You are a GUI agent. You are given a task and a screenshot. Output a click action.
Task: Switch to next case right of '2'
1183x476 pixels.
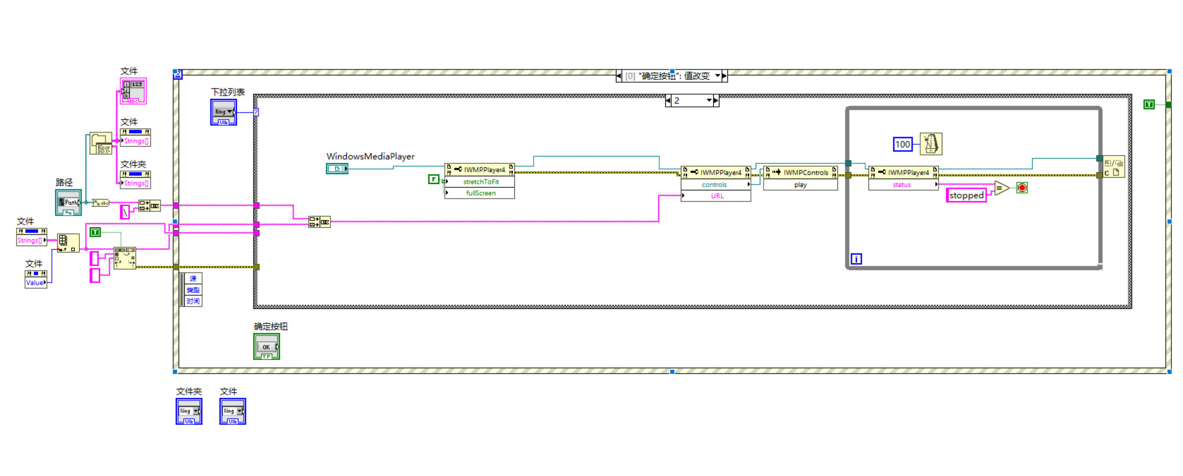[716, 101]
